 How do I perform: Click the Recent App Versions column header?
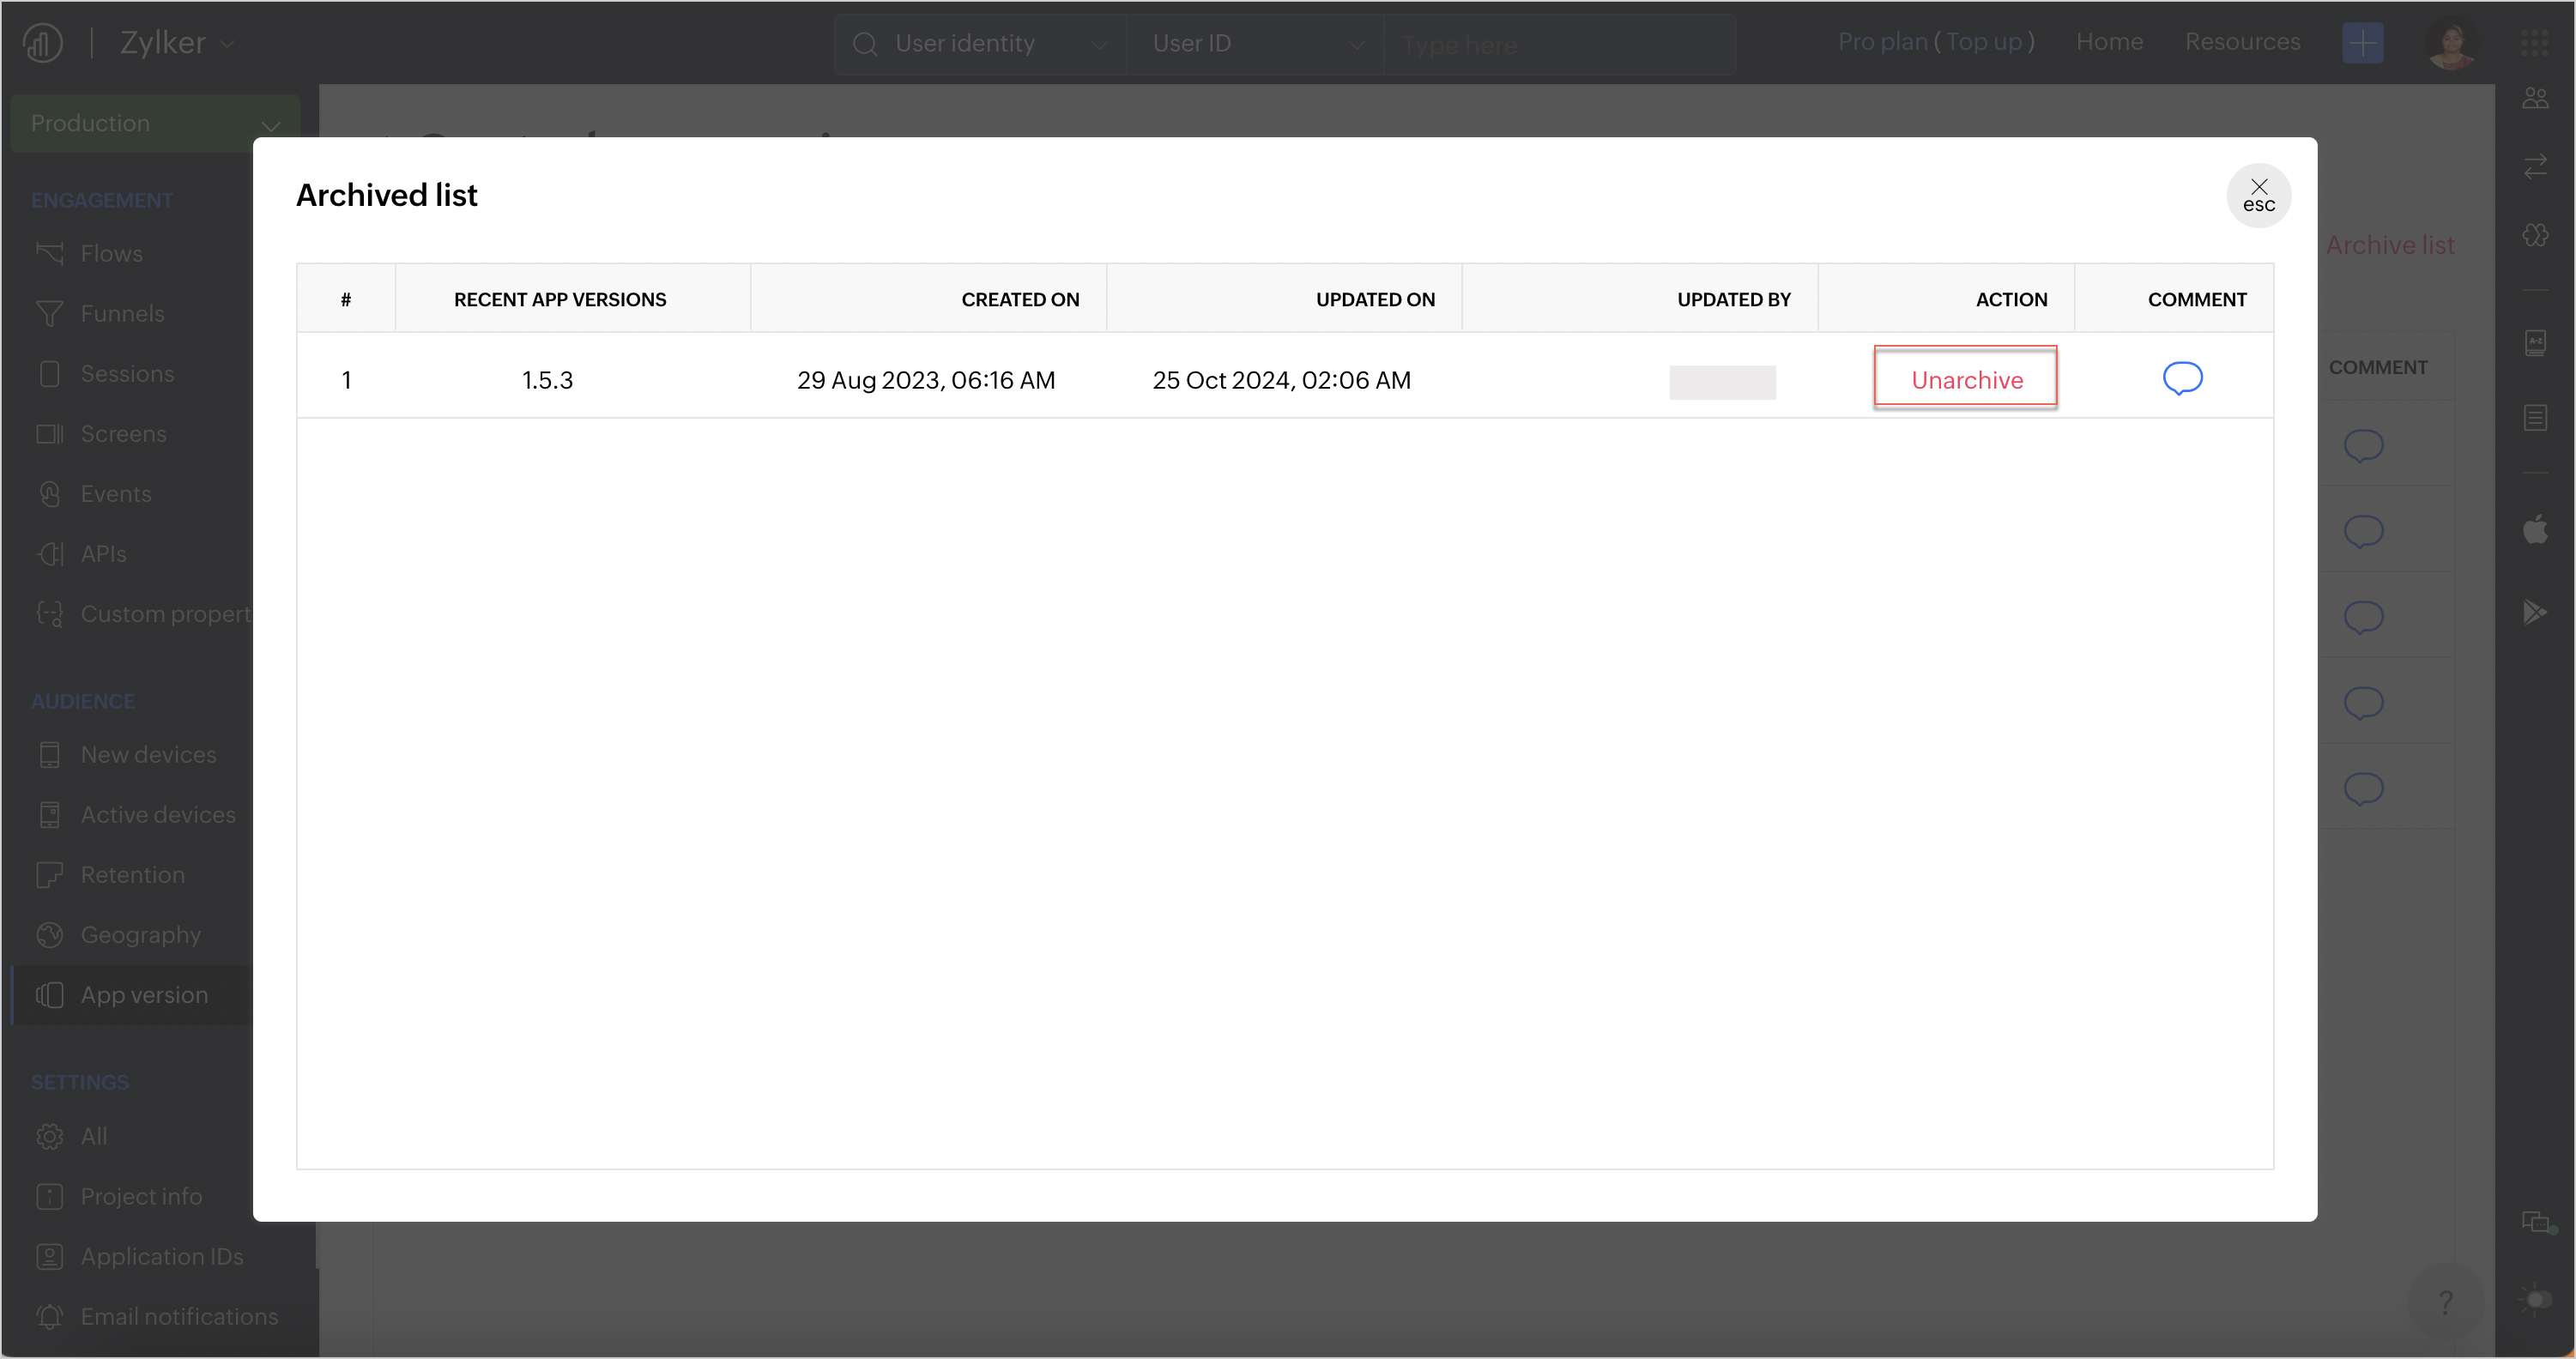click(560, 299)
